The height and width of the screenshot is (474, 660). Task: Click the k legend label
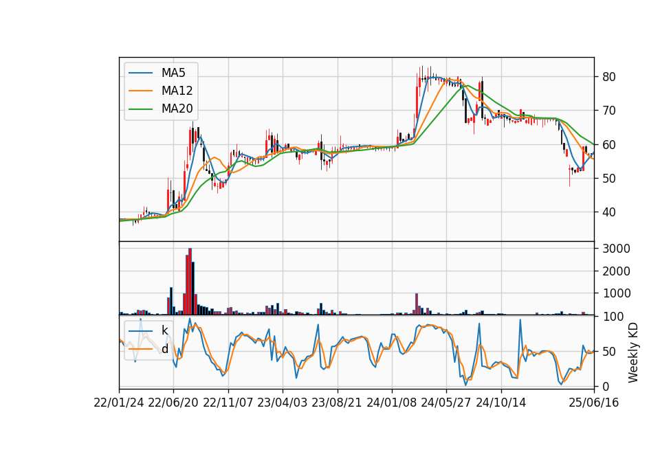pyautogui.click(x=164, y=330)
